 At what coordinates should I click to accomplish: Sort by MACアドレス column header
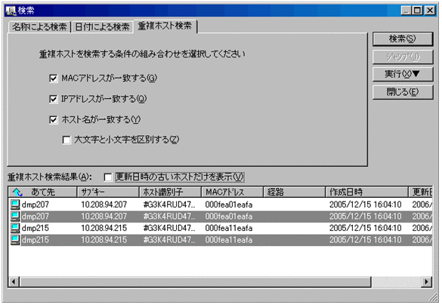point(232,192)
